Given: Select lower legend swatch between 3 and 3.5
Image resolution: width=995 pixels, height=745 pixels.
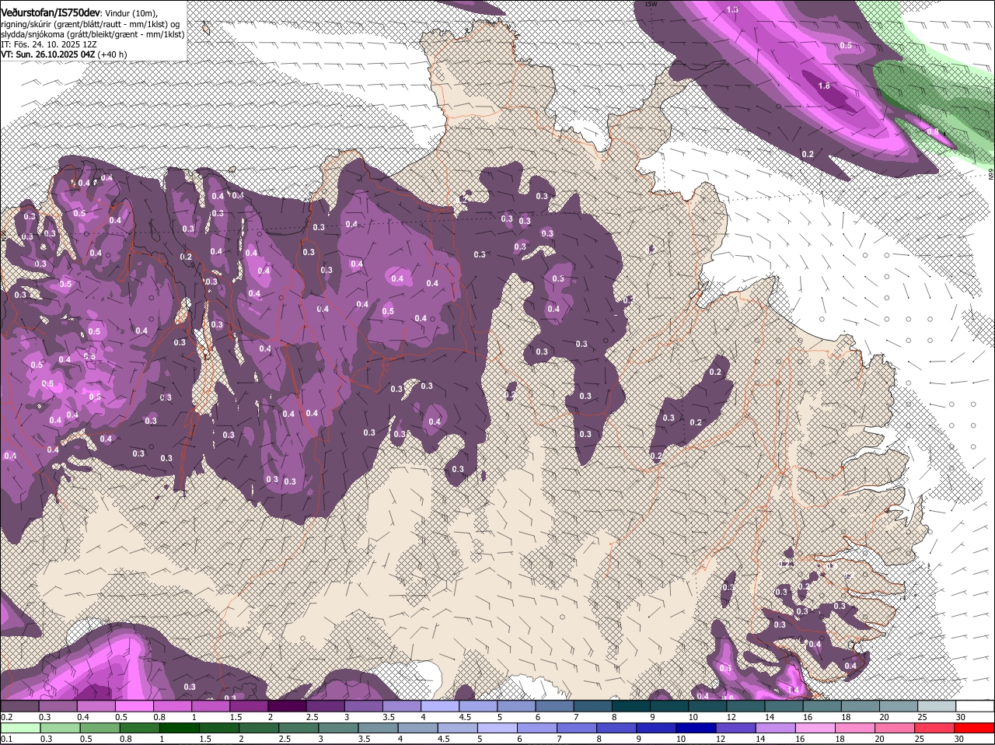Looking at the screenshot, I should pyautogui.click(x=340, y=728).
